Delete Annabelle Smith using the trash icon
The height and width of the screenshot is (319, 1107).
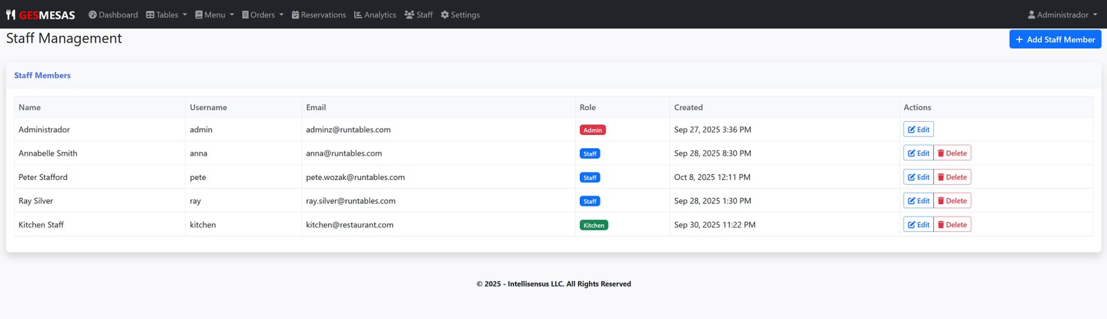click(941, 154)
